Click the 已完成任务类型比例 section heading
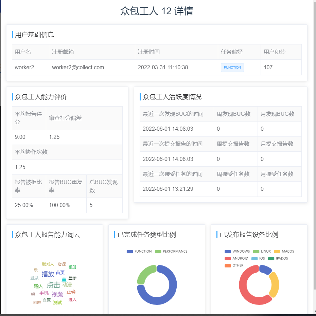This screenshot has width=316, height=316. coord(147,235)
